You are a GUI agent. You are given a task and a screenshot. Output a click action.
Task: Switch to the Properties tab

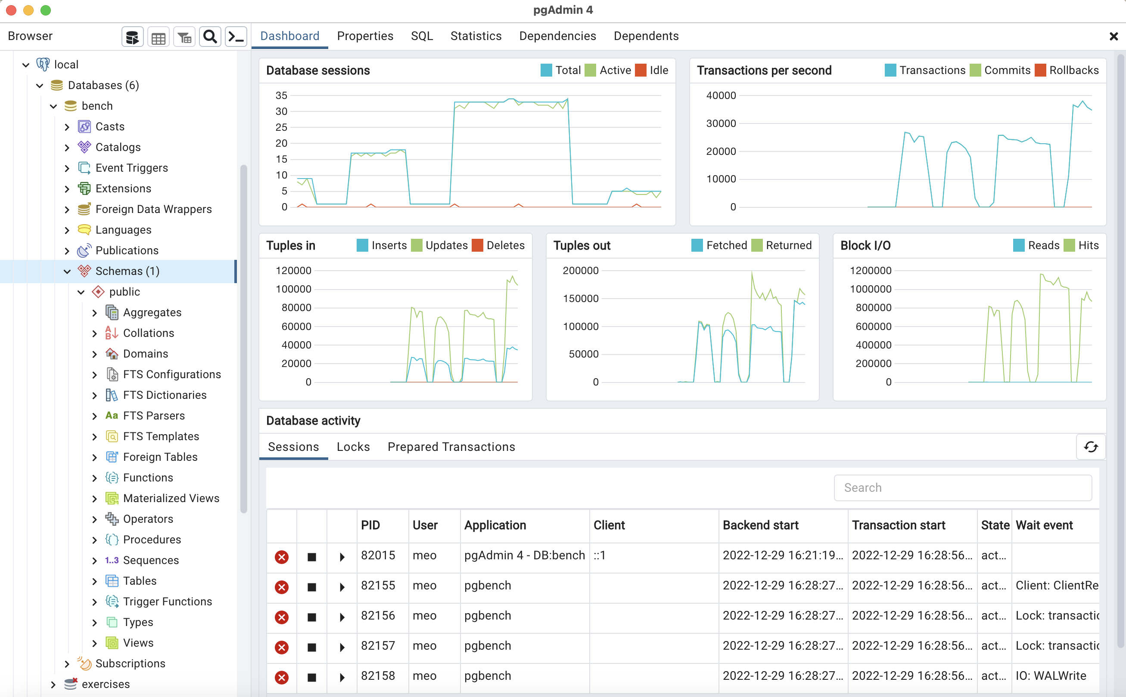365,36
